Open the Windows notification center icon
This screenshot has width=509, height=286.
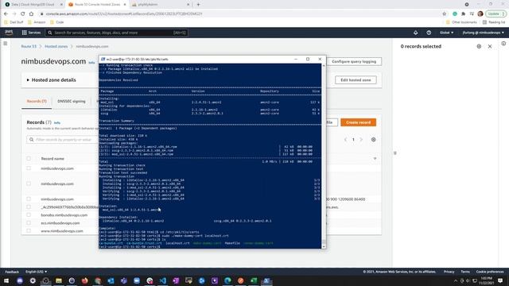(x=500, y=280)
